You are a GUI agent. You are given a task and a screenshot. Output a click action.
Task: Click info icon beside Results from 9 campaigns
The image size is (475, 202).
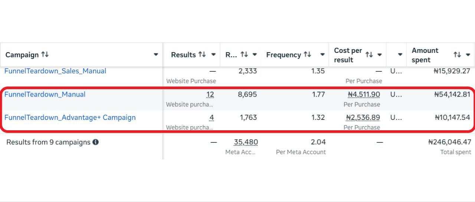(x=96, y=142)
